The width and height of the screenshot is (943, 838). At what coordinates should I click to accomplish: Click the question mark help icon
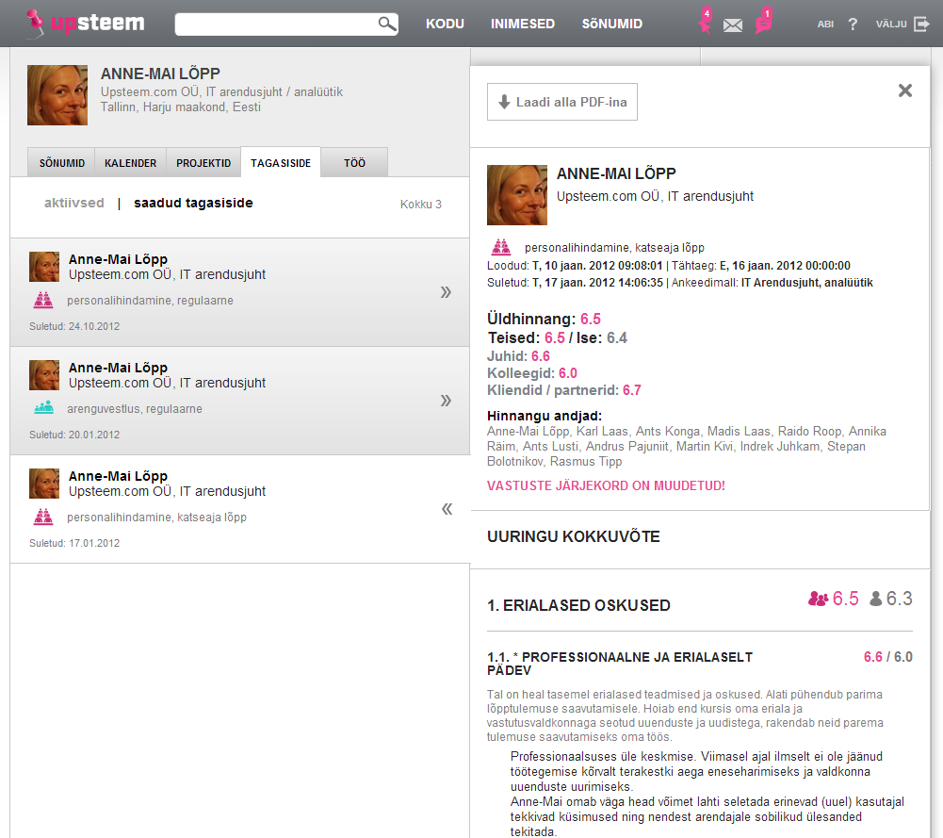pos(853,25)
